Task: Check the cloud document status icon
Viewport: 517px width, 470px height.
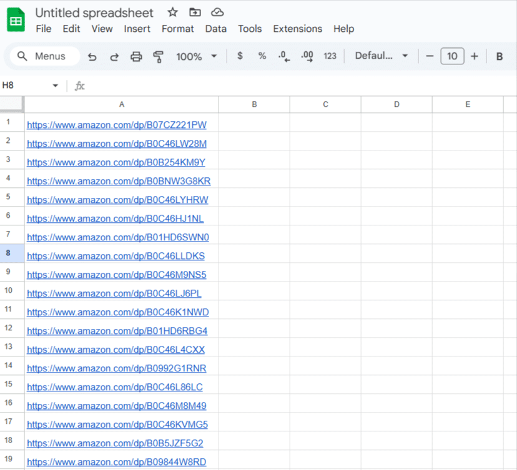Action: point(217,12)
